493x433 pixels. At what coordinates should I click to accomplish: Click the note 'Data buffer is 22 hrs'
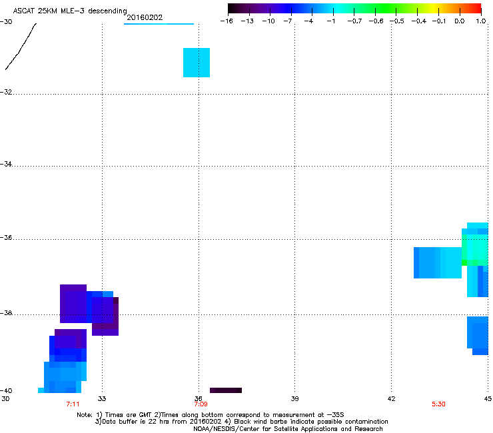point(136,422)
